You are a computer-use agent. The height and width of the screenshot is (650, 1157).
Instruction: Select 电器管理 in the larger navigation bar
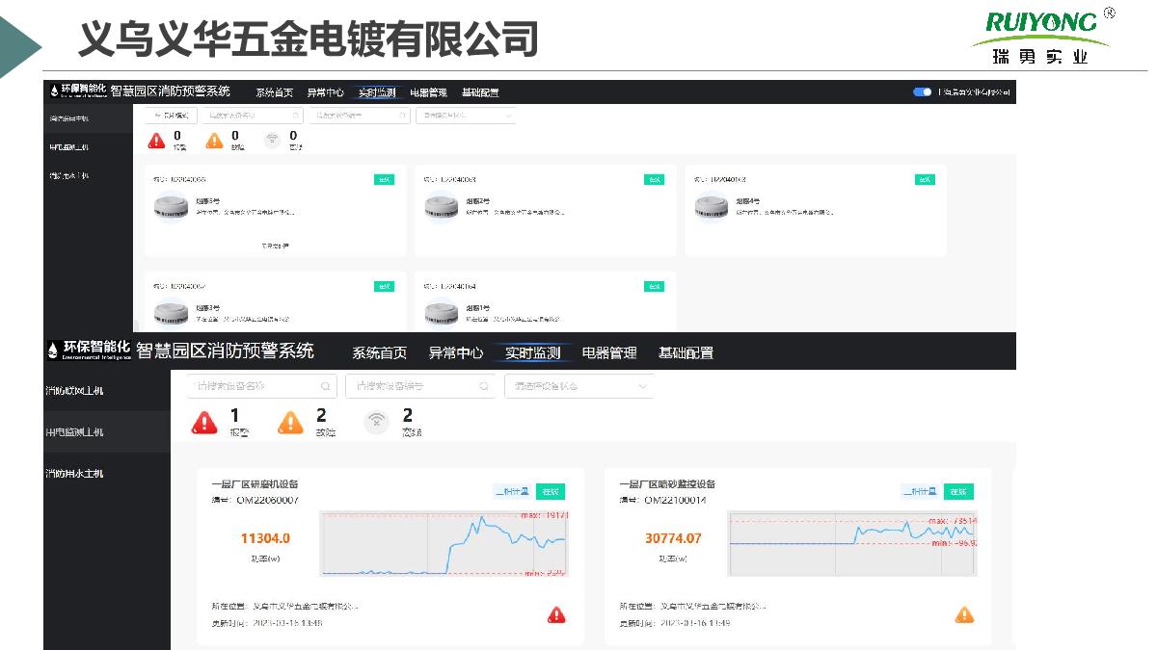(x=609, y=352)
